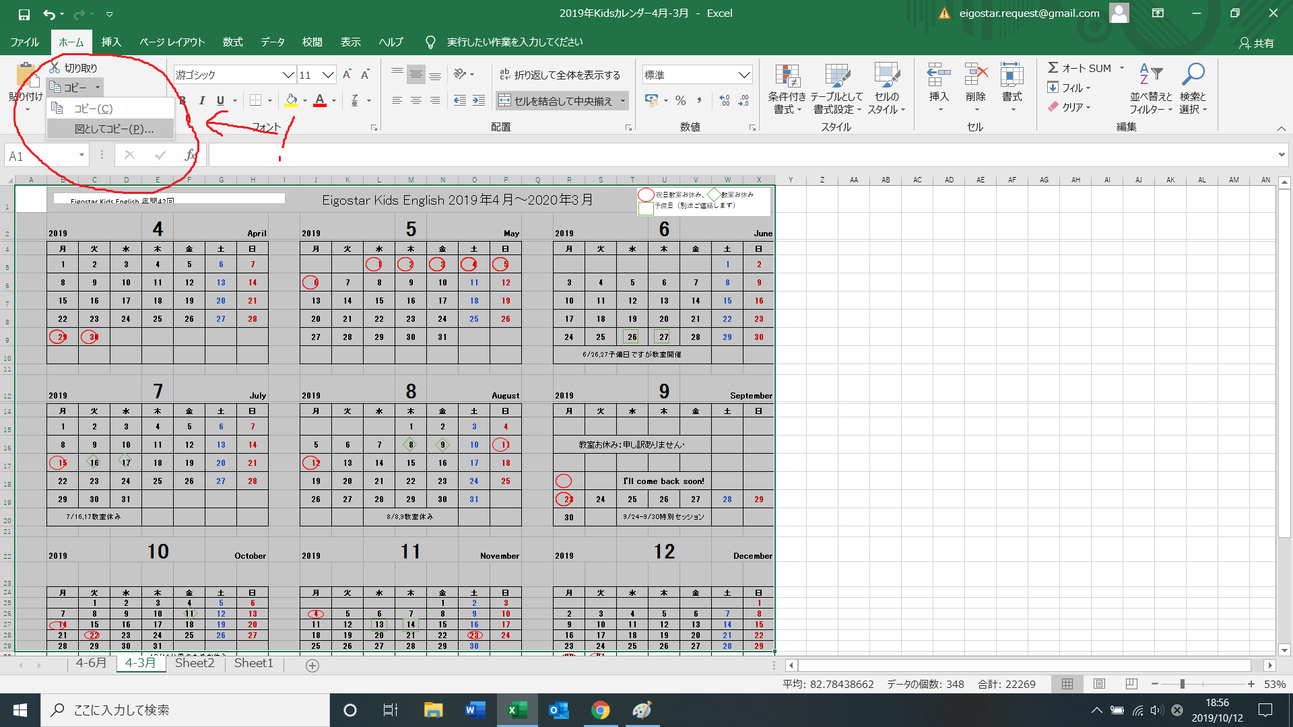Toggle italic formatting
Image resolution: width=1293 pixels, height=727 pixels.
coord(201,100)
